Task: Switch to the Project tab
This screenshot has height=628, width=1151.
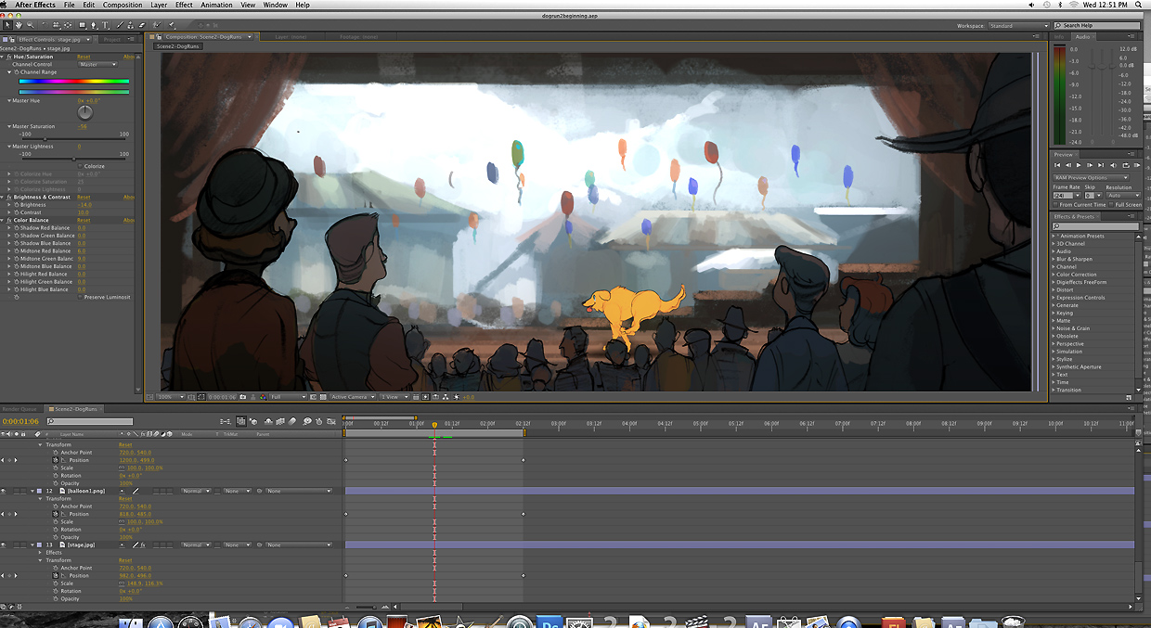Action: pyautogui.click(x=112, y=40)
